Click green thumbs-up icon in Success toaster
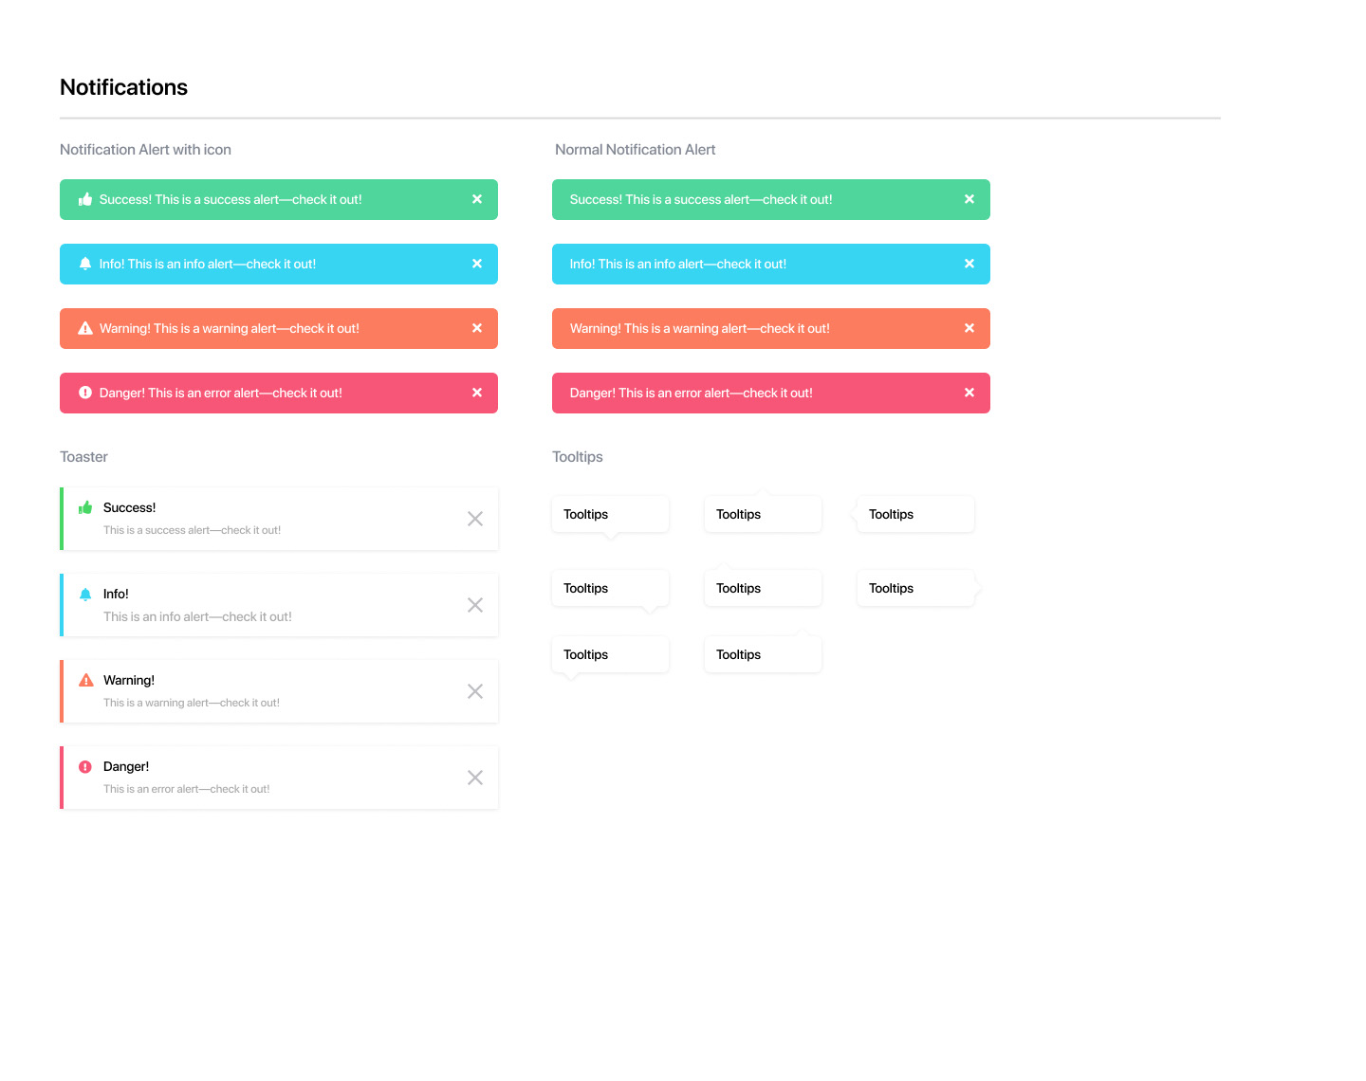This screenshot has width=1366, height=1081. point(85,507)
